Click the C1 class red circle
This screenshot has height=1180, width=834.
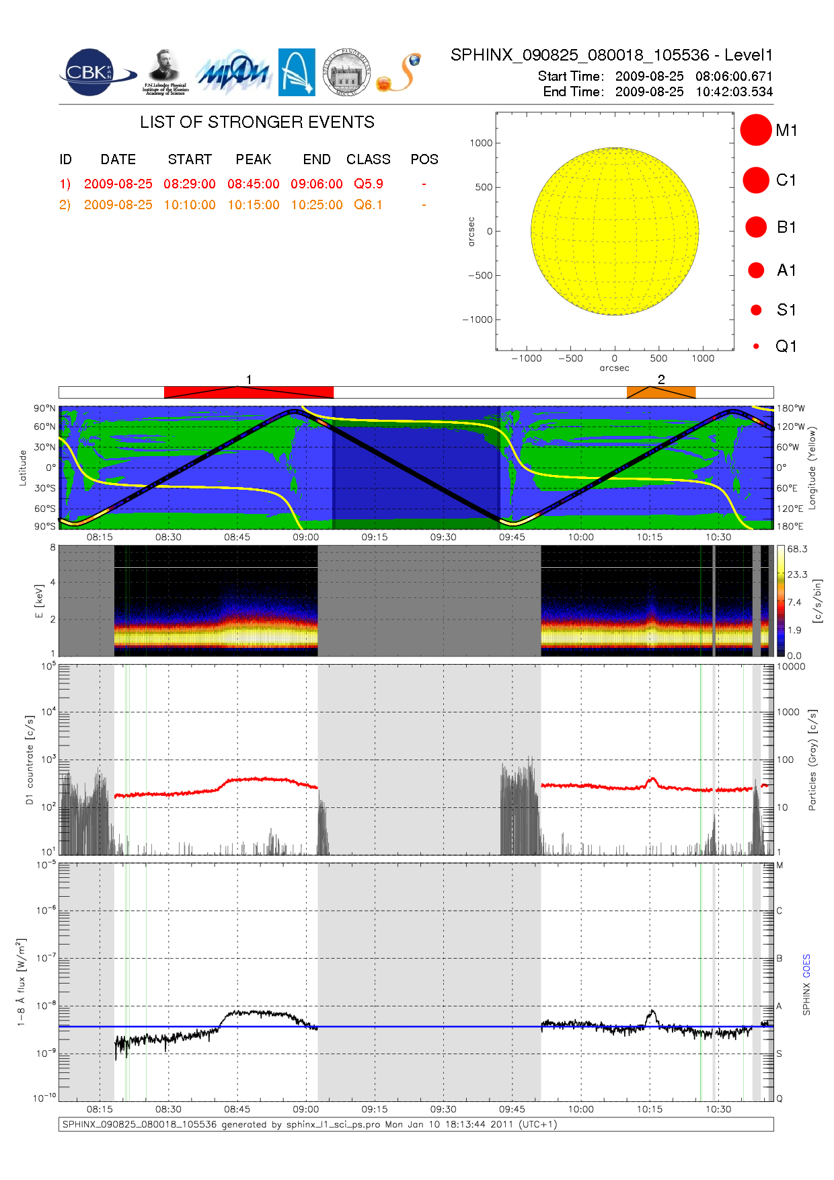click(x=756, y=180)
